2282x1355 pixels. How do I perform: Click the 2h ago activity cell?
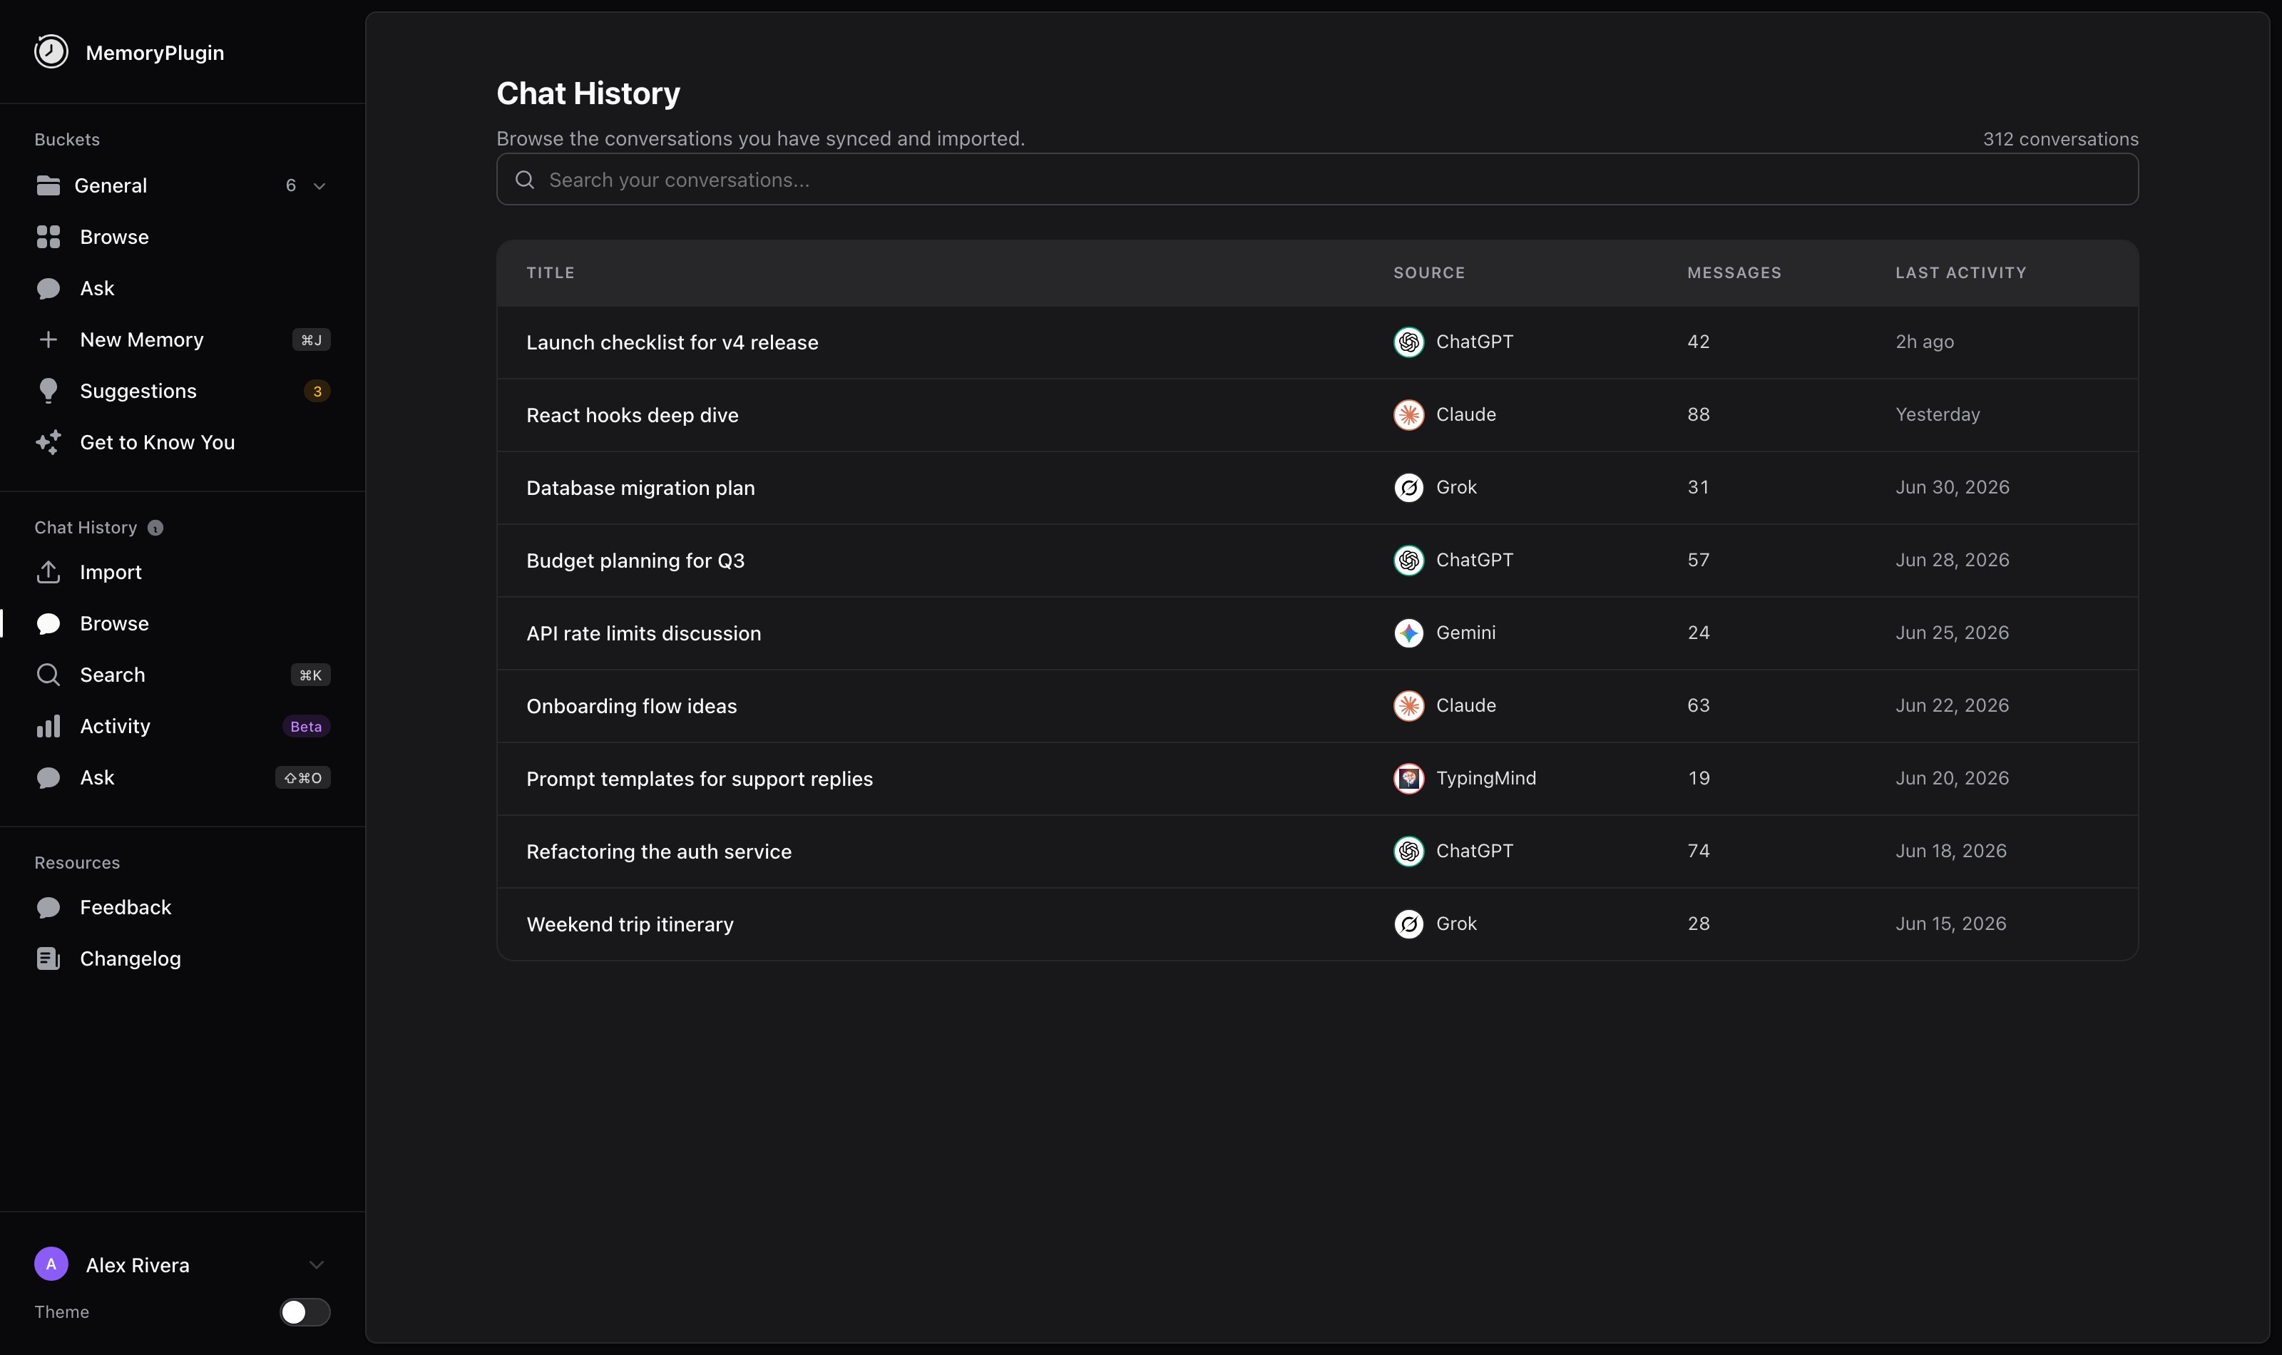[1924, 342]
